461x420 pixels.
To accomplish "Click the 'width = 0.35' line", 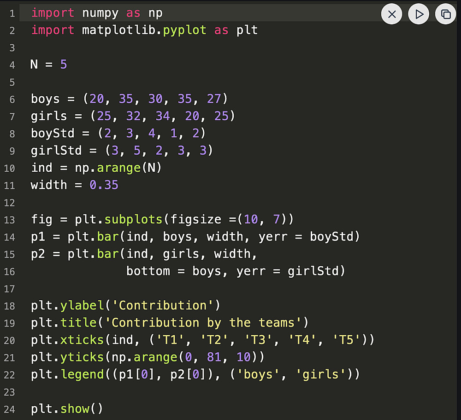I will [x=74, y=185].
